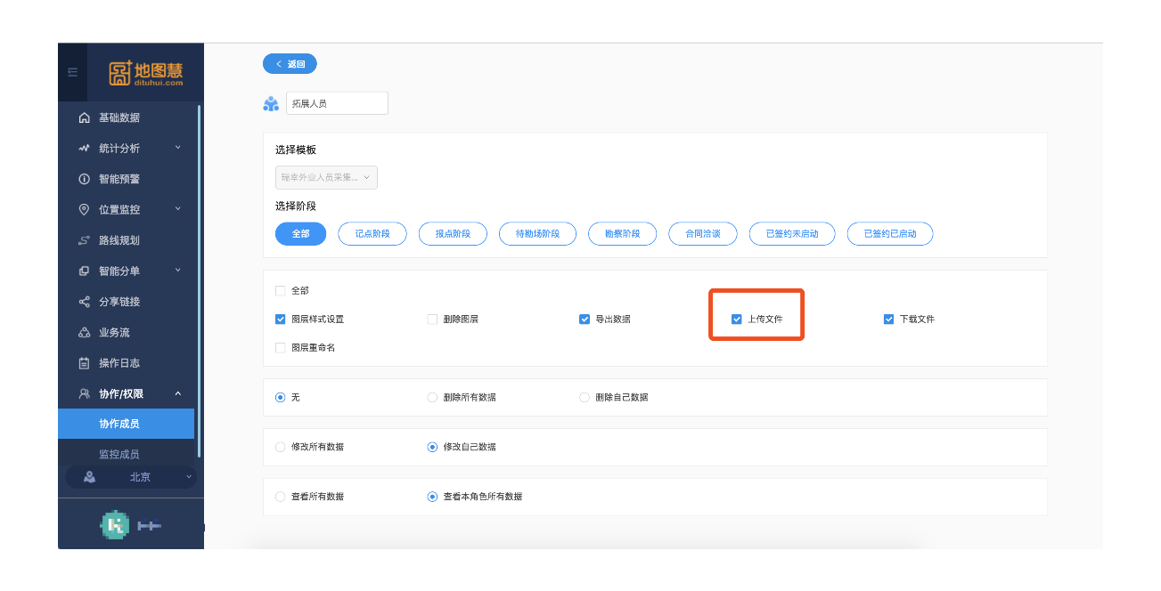The width and height of the screenshot is (1161, 591).
Task: Click the clipboard icon beside 操作日志
Action: coord(85,363)
